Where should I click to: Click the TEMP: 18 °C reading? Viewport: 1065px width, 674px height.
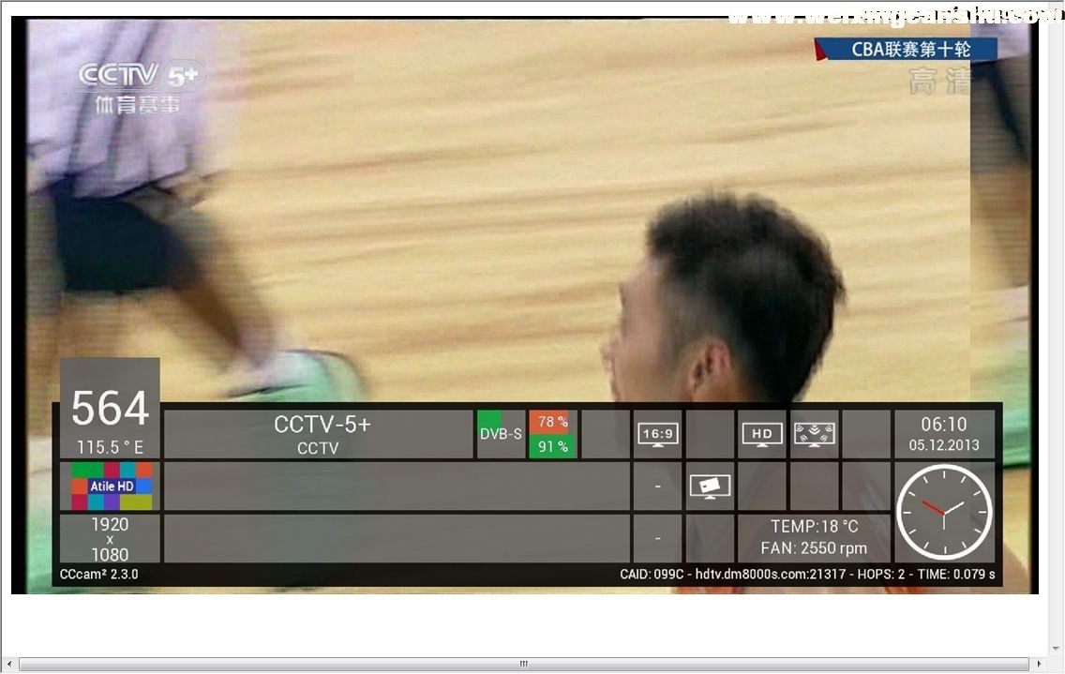[x=815, y=527]
